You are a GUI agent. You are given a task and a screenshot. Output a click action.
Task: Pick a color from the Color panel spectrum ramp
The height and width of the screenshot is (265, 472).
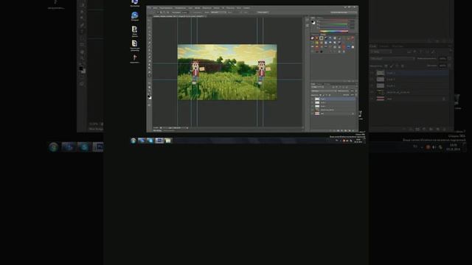(x=333, y=31)
